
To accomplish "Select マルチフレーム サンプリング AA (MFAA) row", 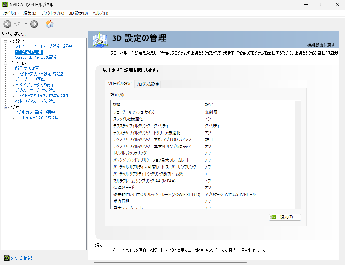I will [203, 181].
